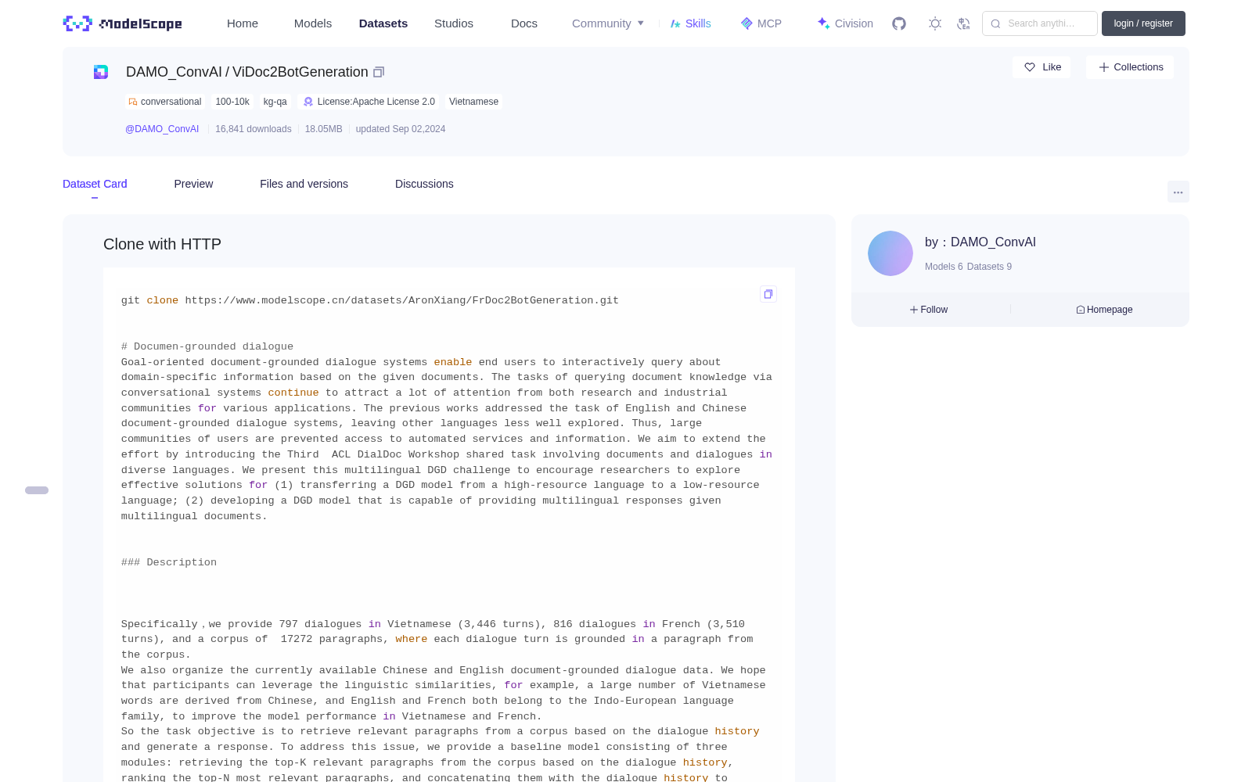Open the Studios menu
The width and height of the screenshot is (1252, 782).
point(454,23)
